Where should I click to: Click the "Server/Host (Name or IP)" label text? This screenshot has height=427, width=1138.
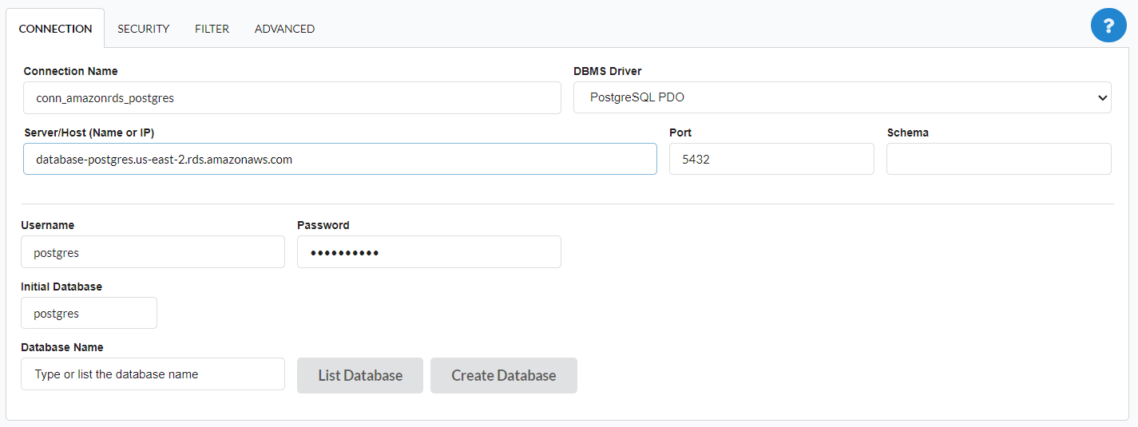tap(89, 132)
